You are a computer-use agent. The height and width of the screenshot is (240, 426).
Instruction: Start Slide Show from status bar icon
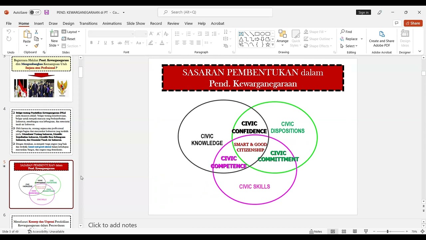(366, 231)
